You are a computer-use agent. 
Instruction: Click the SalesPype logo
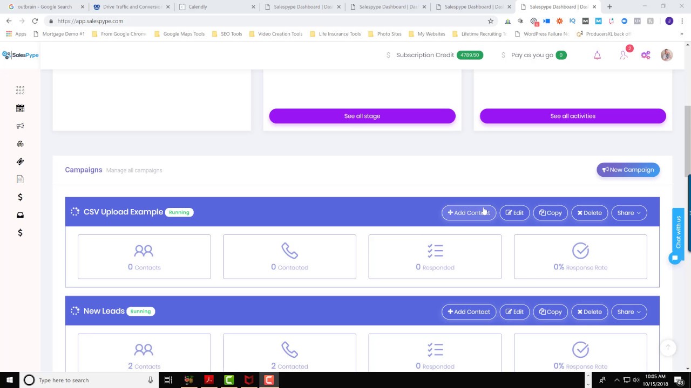click(x=21, y=55)
